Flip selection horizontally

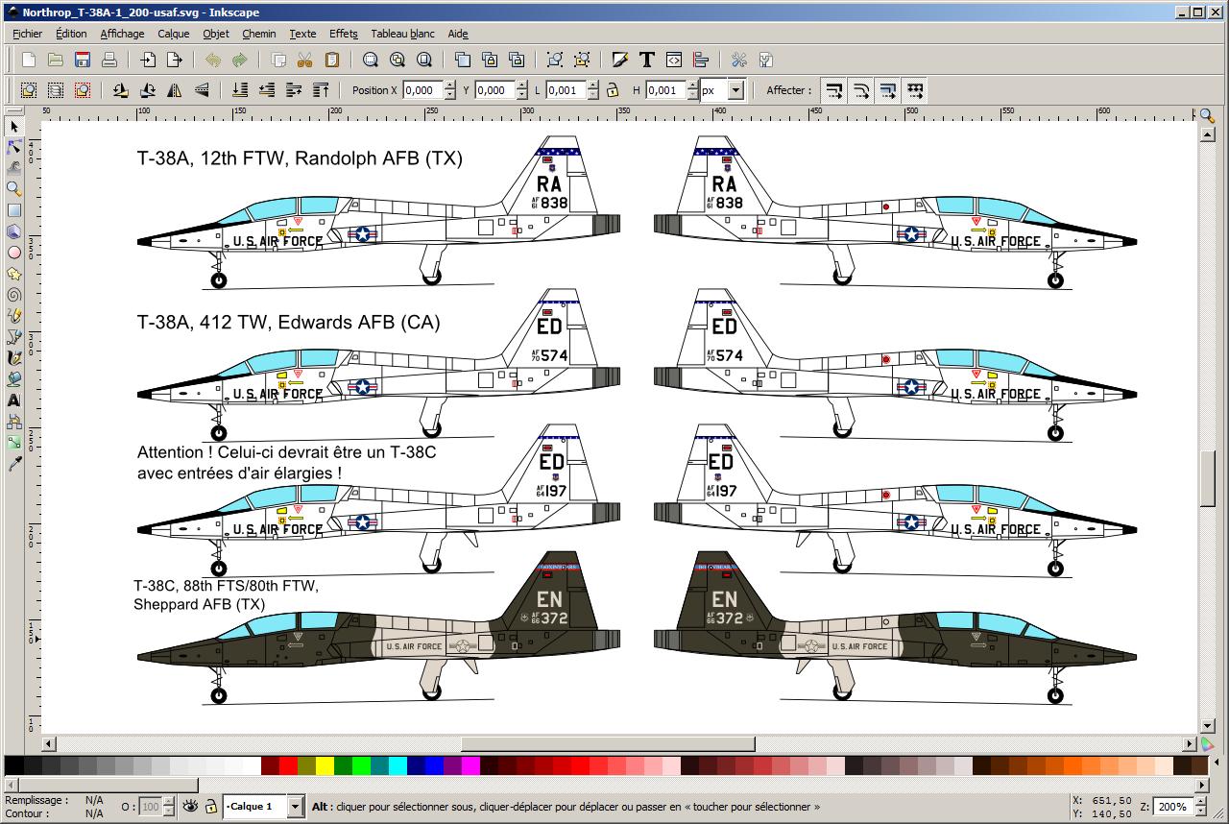pyautogui.click(x=175, y=90)
